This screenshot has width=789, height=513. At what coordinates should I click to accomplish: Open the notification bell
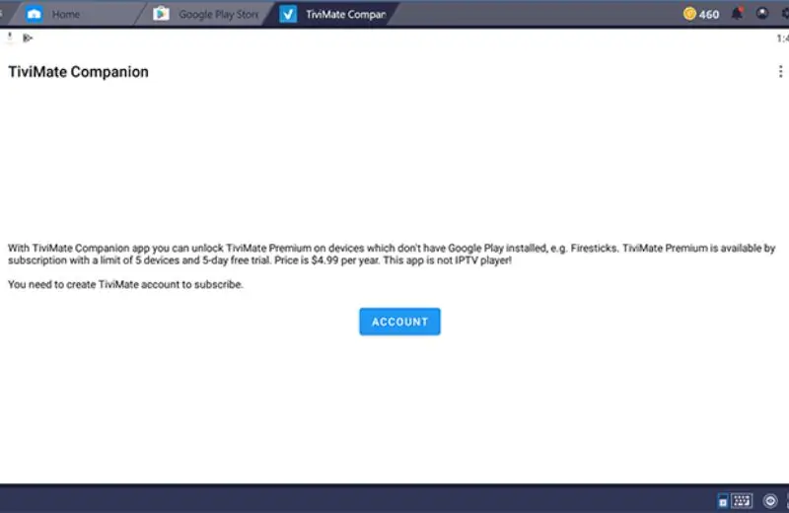pos(736,14)
